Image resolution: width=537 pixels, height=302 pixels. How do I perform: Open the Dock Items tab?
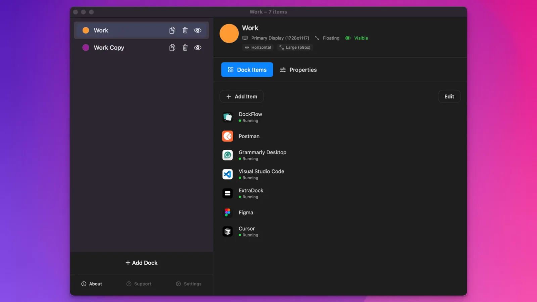click(x=247, y=69)
